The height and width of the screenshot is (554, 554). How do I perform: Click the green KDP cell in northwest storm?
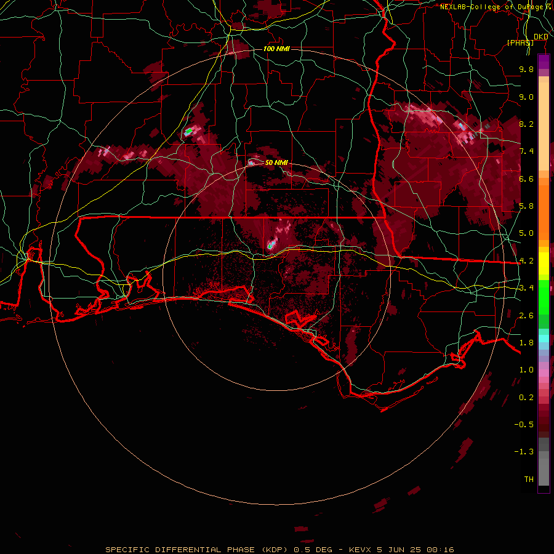(x=189, y=131)
